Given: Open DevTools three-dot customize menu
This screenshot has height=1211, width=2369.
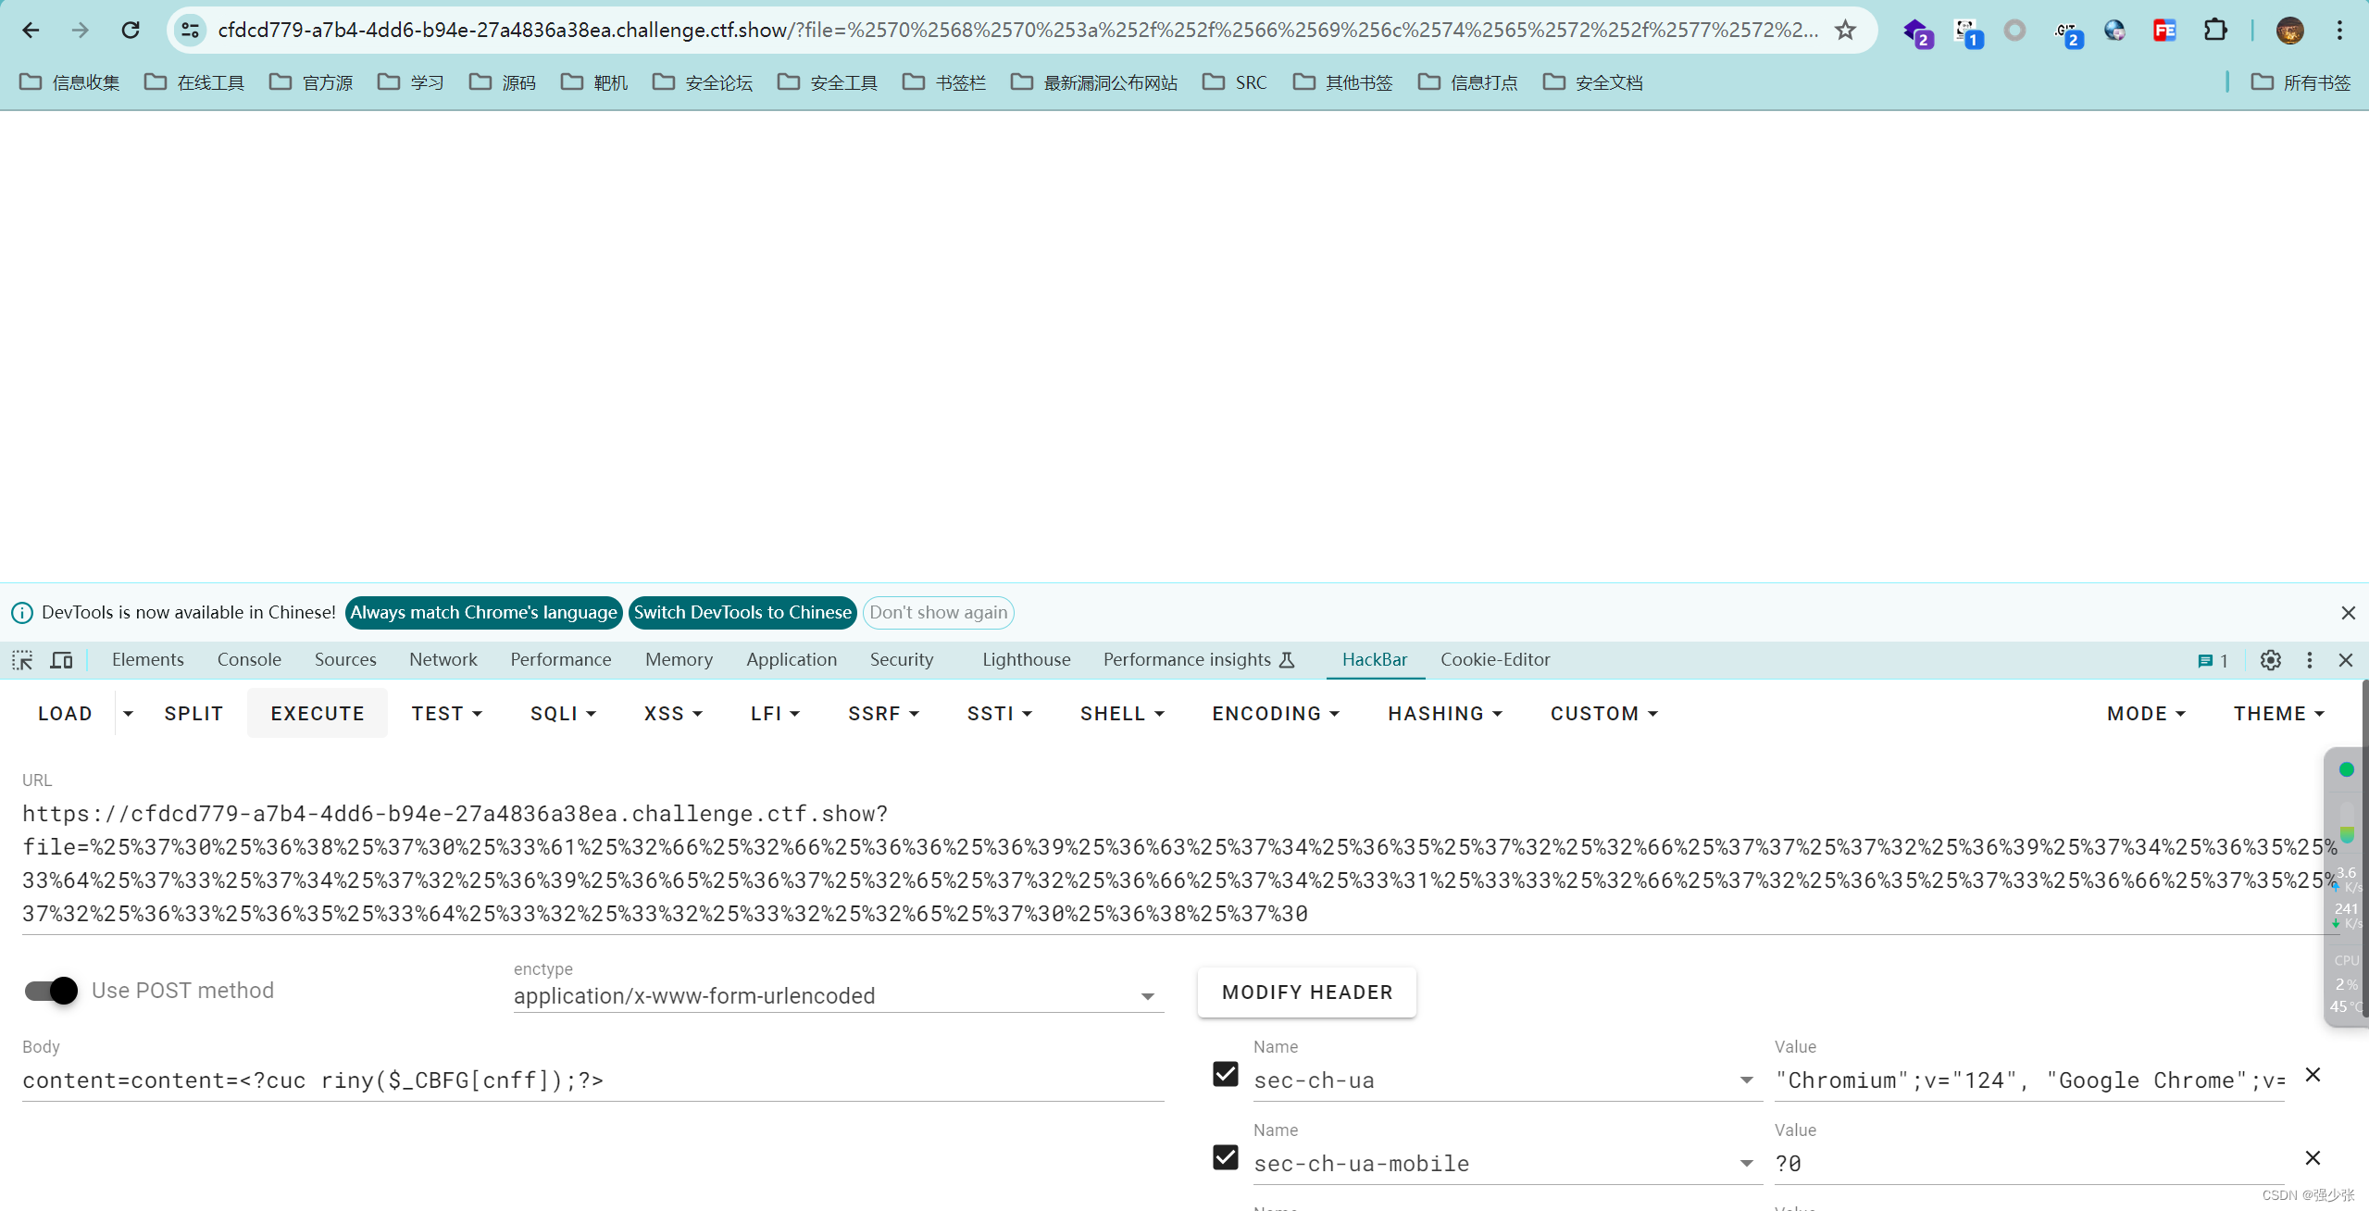Looking at the screenshot, I should 2310,660.
